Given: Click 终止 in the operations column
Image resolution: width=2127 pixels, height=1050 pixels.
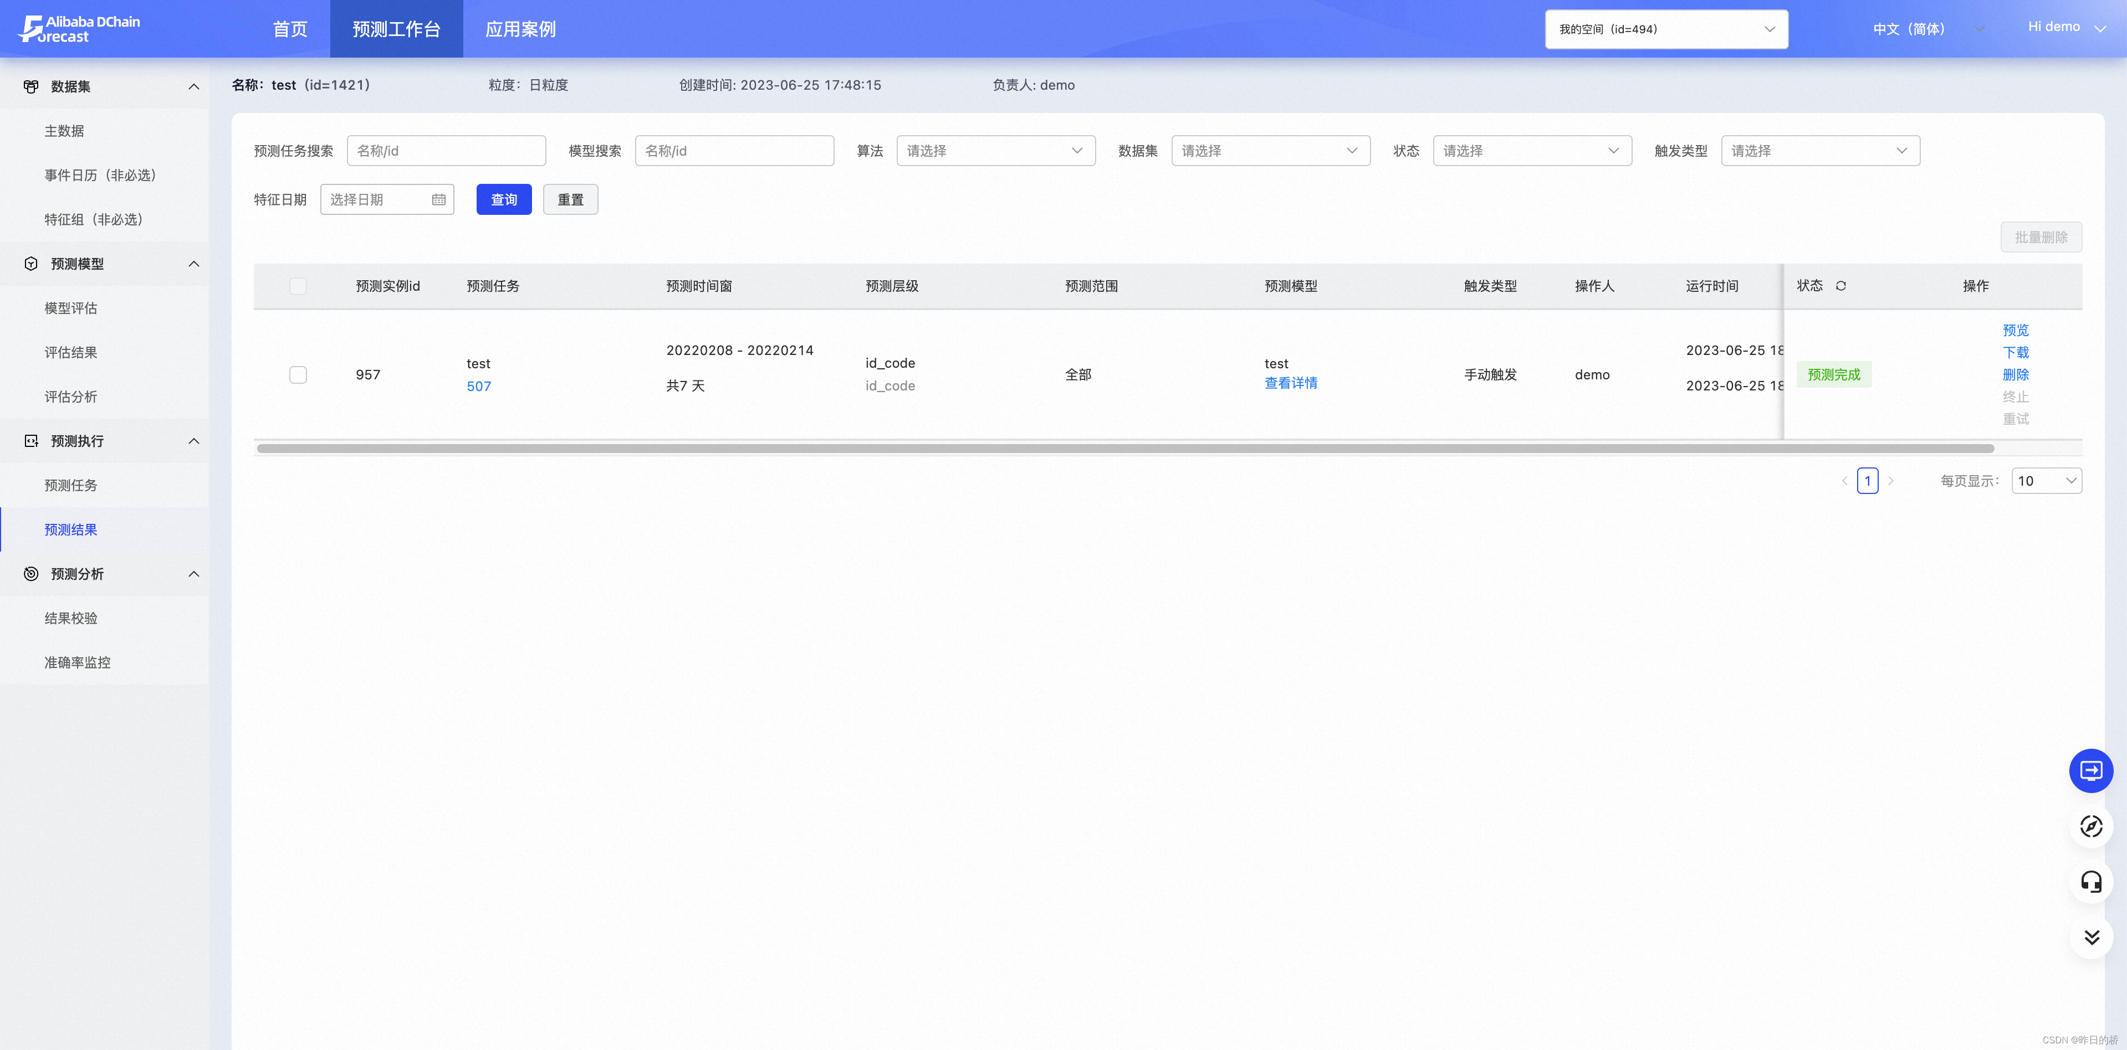Looking at the screenshot, I should tap(2016, 398).
